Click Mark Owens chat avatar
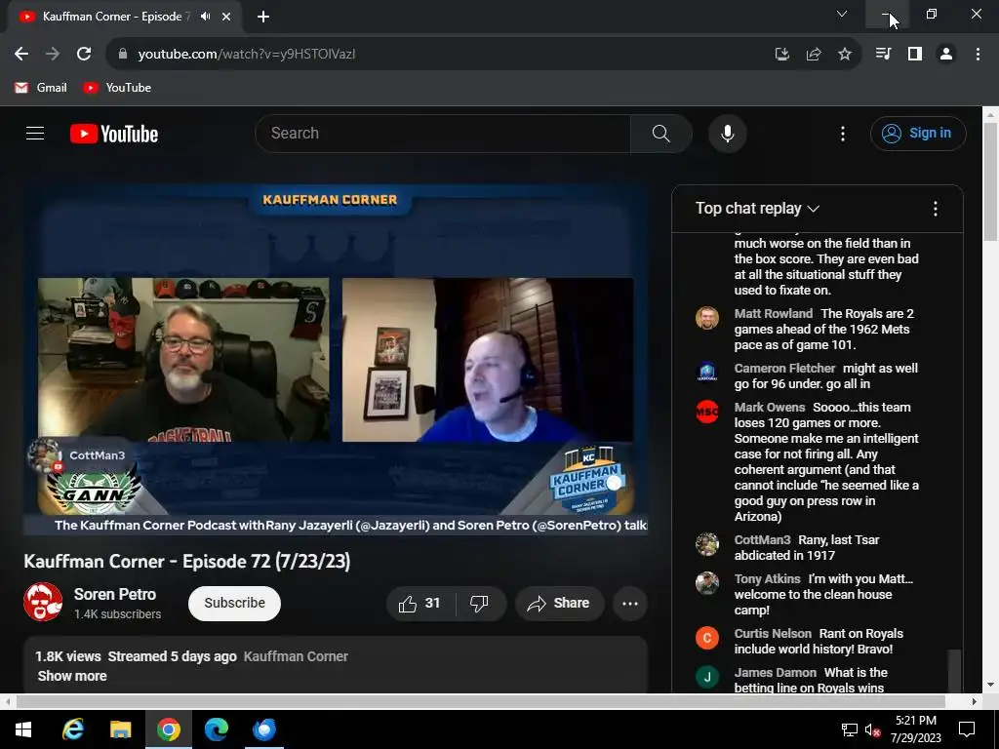The height and width of the screenshot is (749, 999). click(707, 412)
